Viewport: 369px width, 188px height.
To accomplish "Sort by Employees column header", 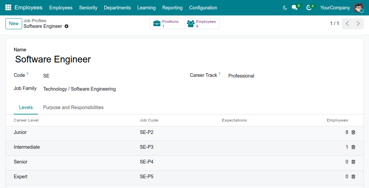I will pyautogui.click(x=337, y=121).
